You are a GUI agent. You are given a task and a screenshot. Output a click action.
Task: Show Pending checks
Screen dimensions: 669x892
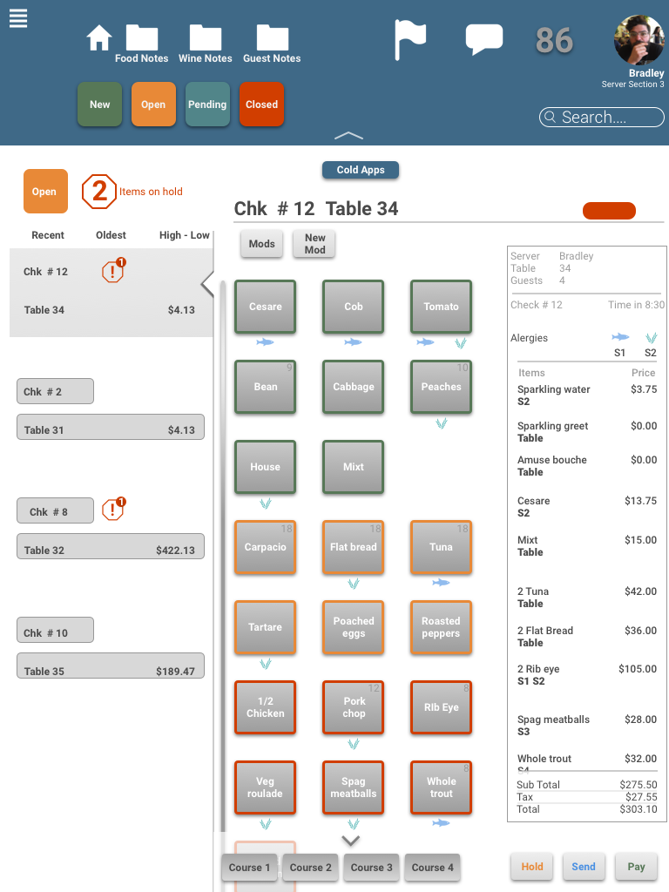click(207, 105)
